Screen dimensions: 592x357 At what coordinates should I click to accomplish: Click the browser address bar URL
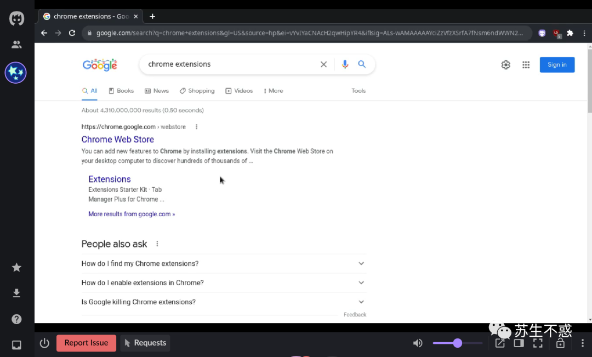[x=309, y=33]
